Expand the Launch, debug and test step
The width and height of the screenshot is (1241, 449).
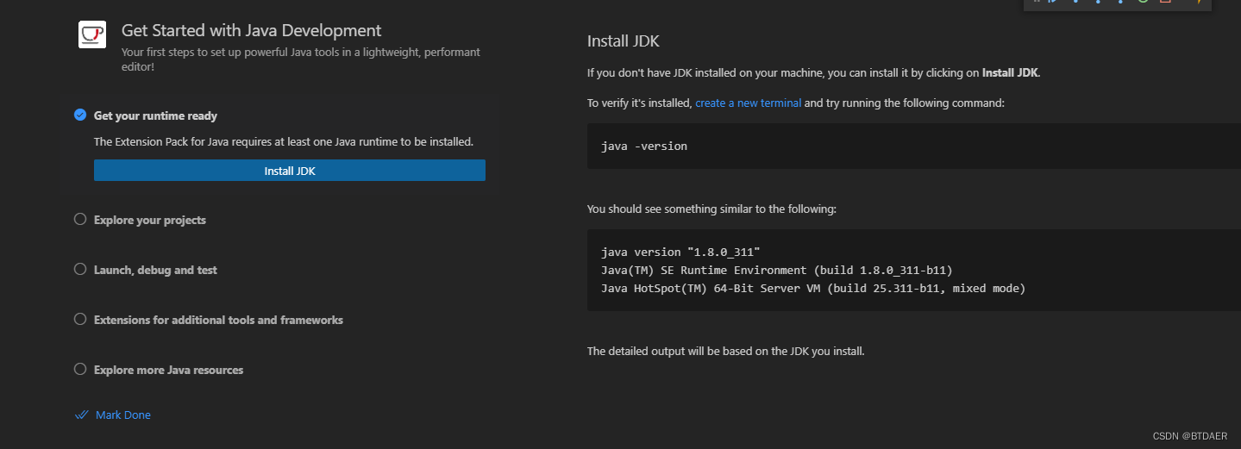coord(155,270)
